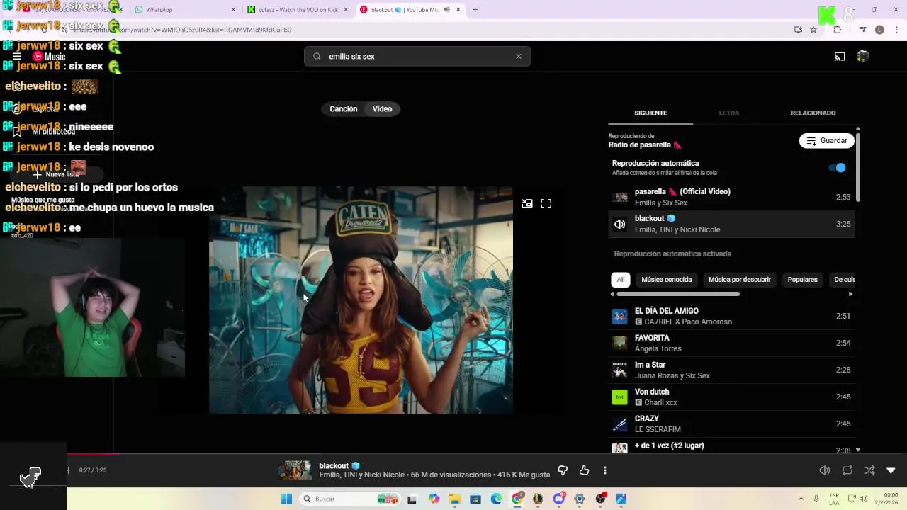Click the ESP LAA language indicator

[834, 499]
